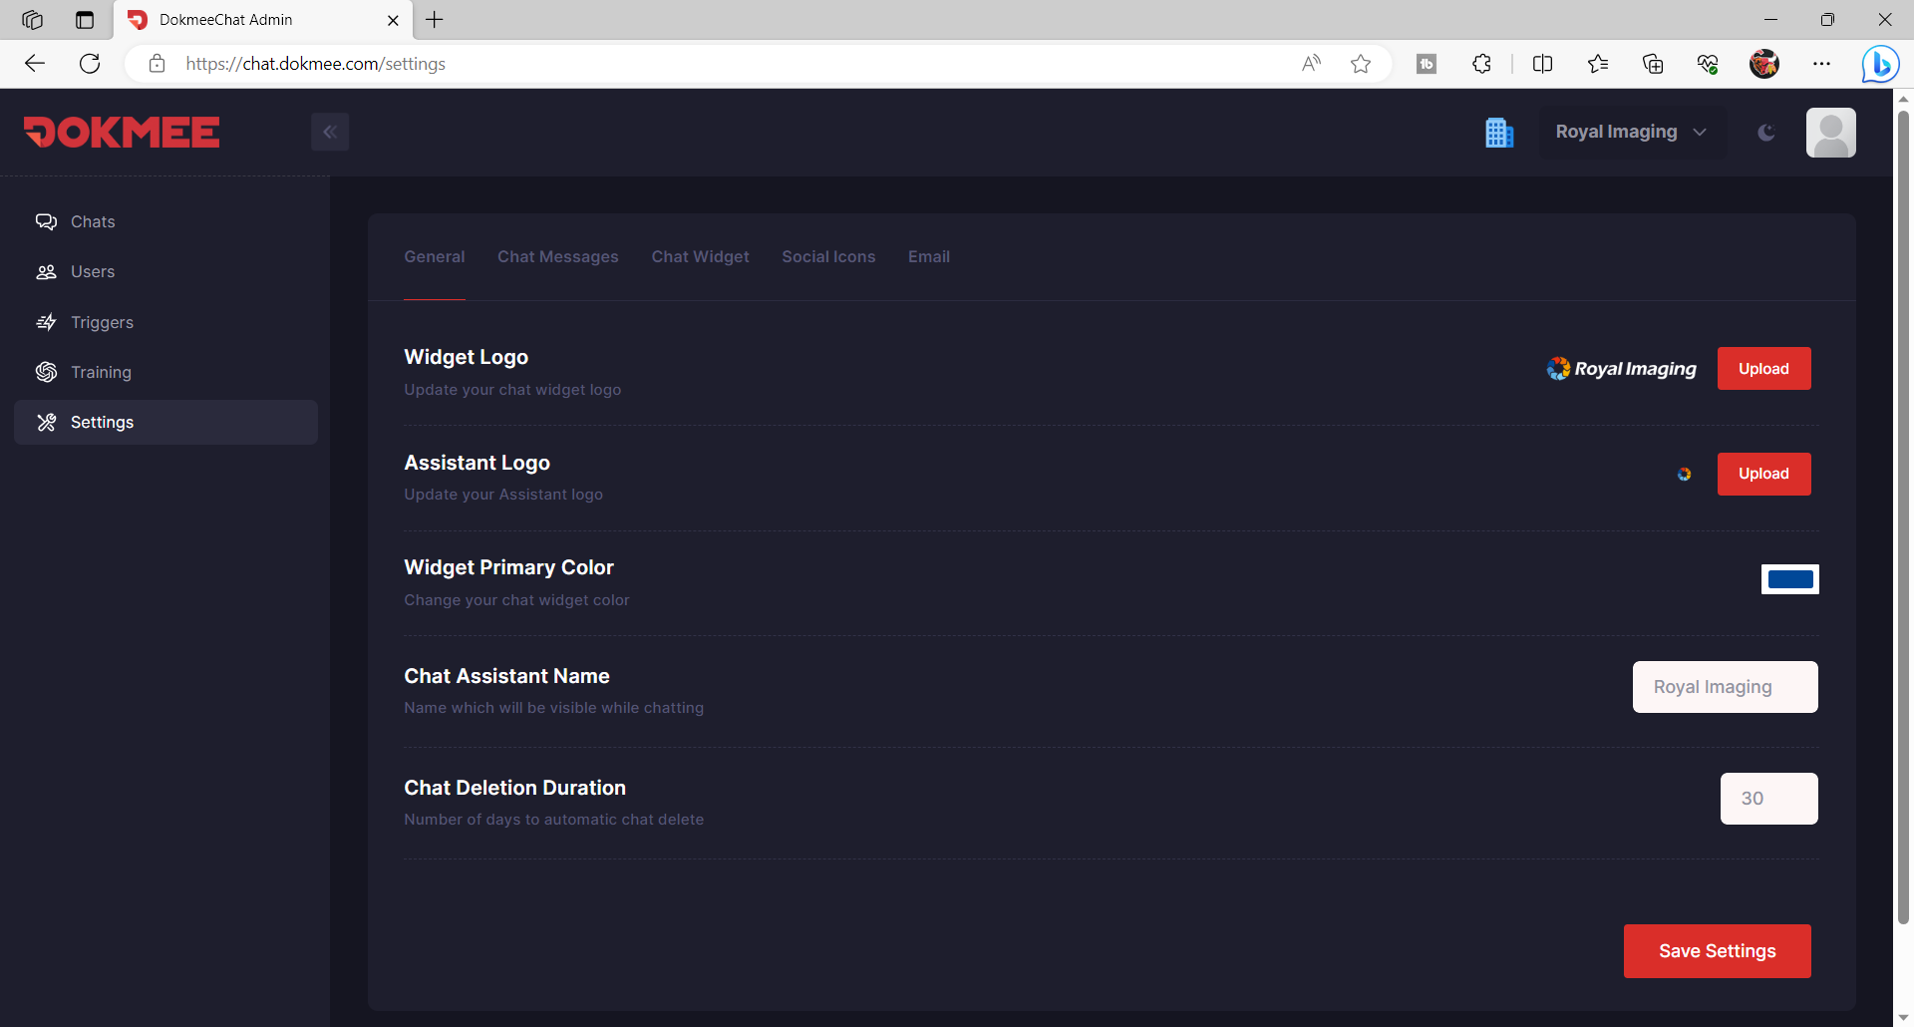Click Save Settings
Image resolution: width=1914 pixels, height=1027 pixels.
coord(1717,950)
